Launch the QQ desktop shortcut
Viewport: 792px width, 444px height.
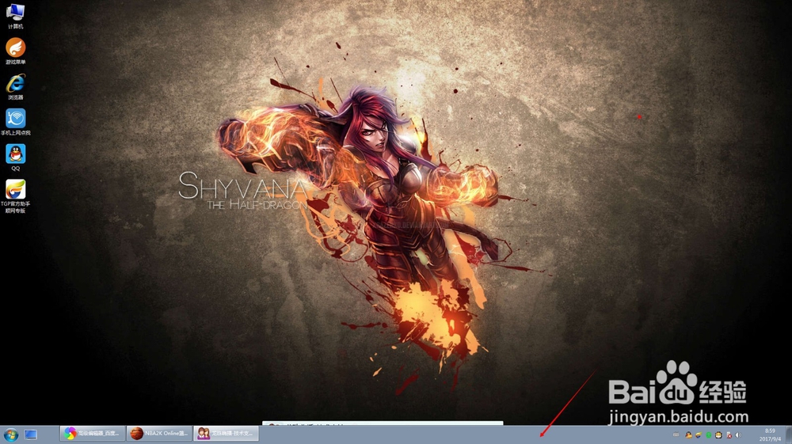(x=16, y=157)
